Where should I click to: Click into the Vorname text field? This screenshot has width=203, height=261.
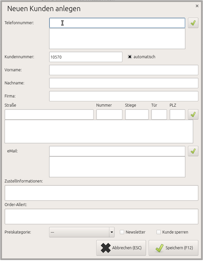pos(123,70)
